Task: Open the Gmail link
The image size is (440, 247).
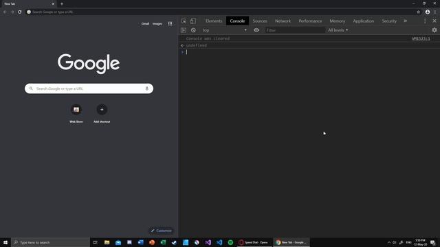Action: 145,24
